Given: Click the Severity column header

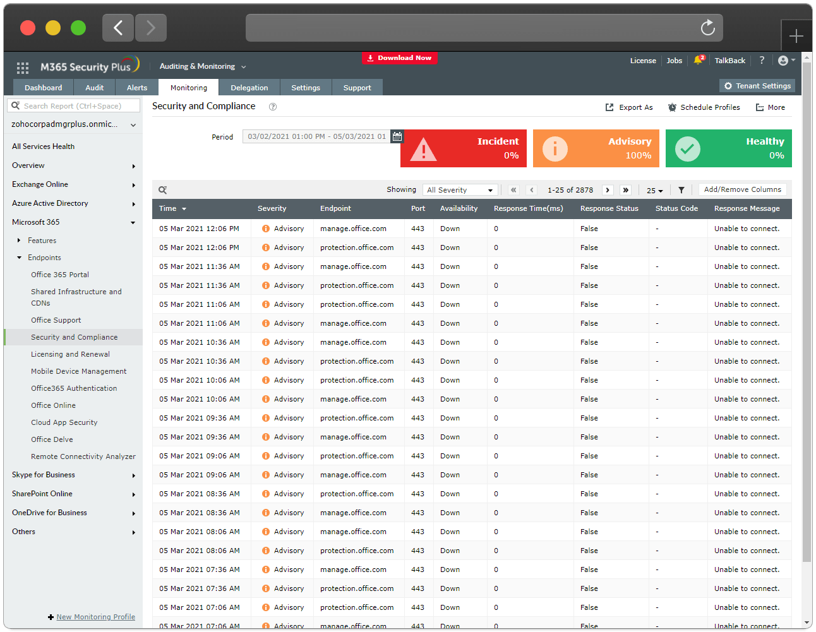Looking at the screenshot, I should (x=272, y=208).
